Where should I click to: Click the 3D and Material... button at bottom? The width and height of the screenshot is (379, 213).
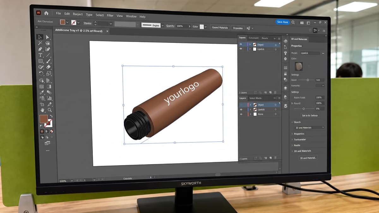[308, 158]
